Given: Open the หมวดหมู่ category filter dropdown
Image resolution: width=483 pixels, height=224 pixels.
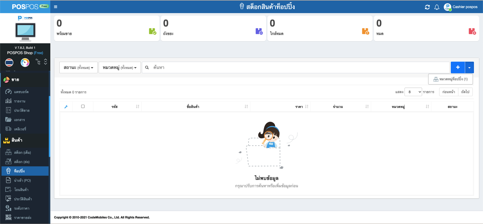Looking at the screenshot, I should (120, 67).
